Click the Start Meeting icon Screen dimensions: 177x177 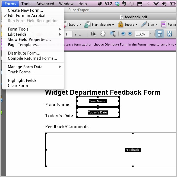[x=87, y=25]
